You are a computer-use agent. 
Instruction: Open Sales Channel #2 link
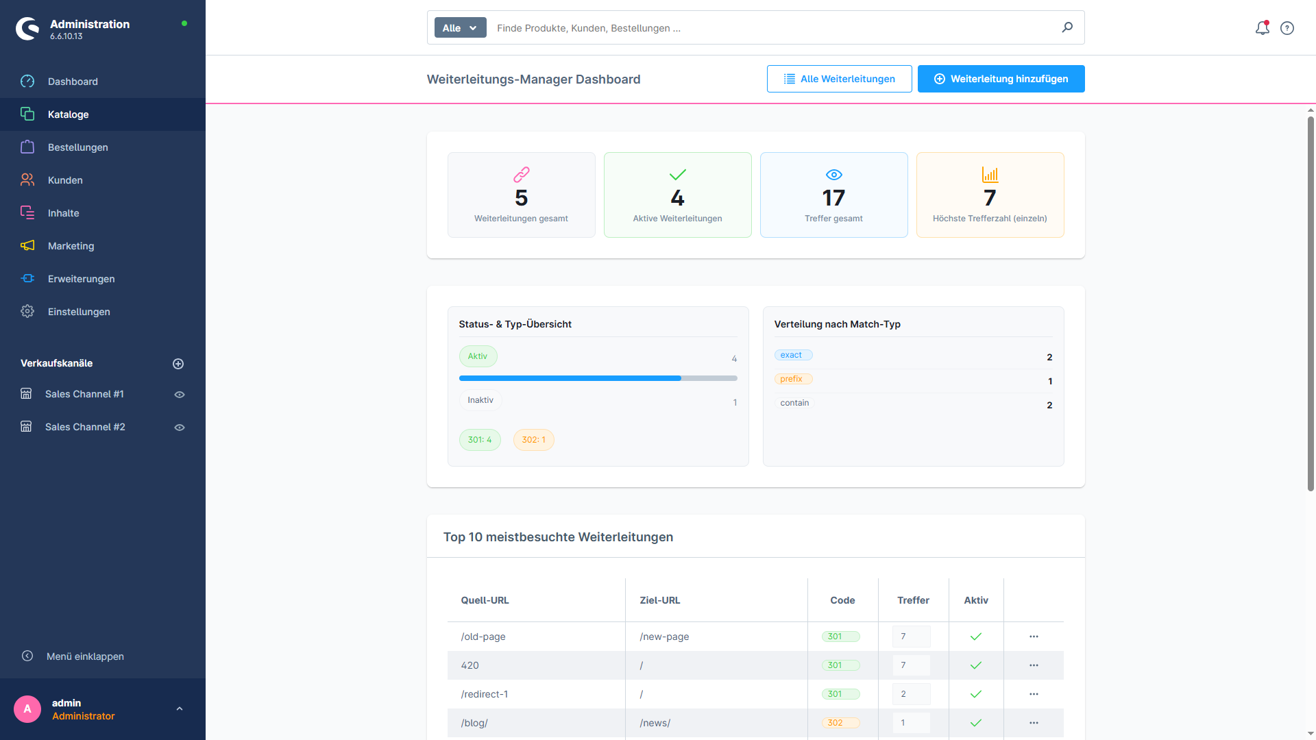coord(85,427)
